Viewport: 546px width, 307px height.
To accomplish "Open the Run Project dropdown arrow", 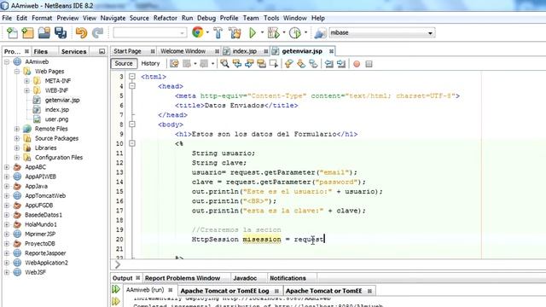I will point(262,32).
